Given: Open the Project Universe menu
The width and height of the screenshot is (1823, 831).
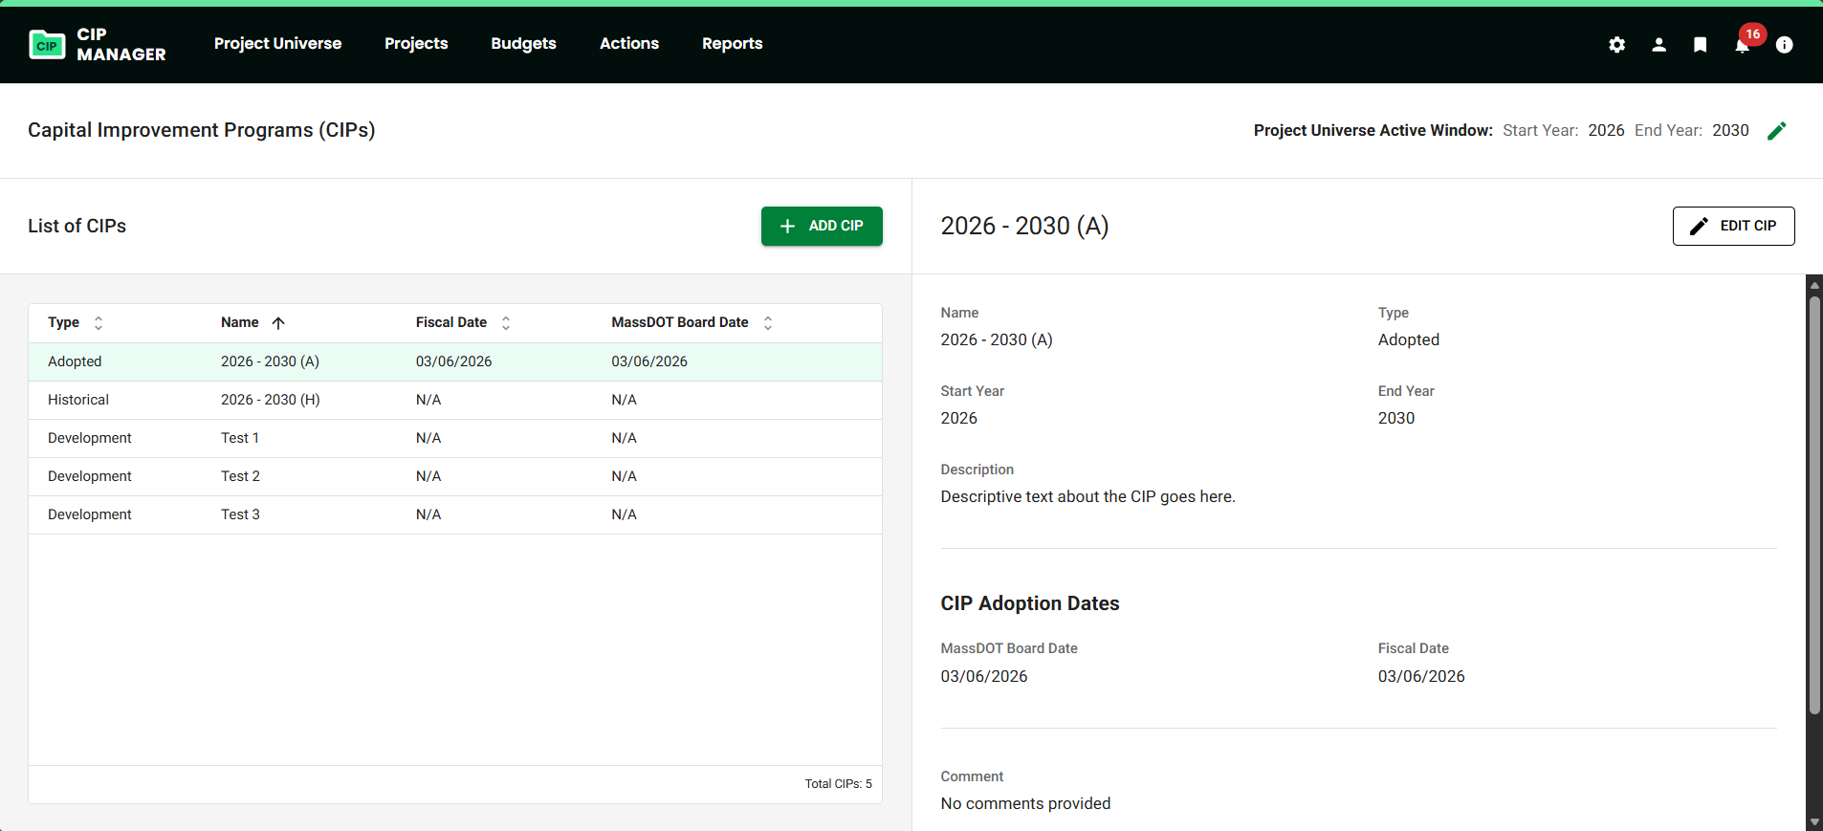Looking at the screenshot, I should [x=277, y=44].
